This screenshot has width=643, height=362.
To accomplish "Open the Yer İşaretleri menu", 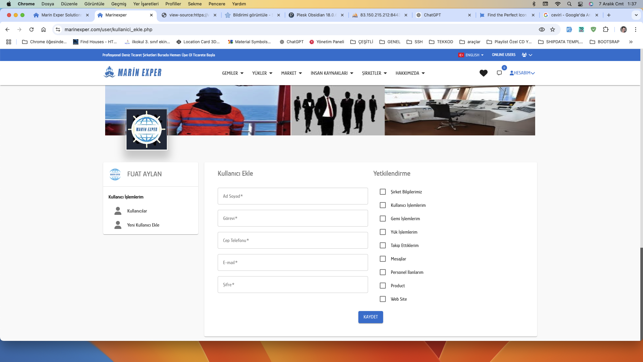I will (146, 4).
